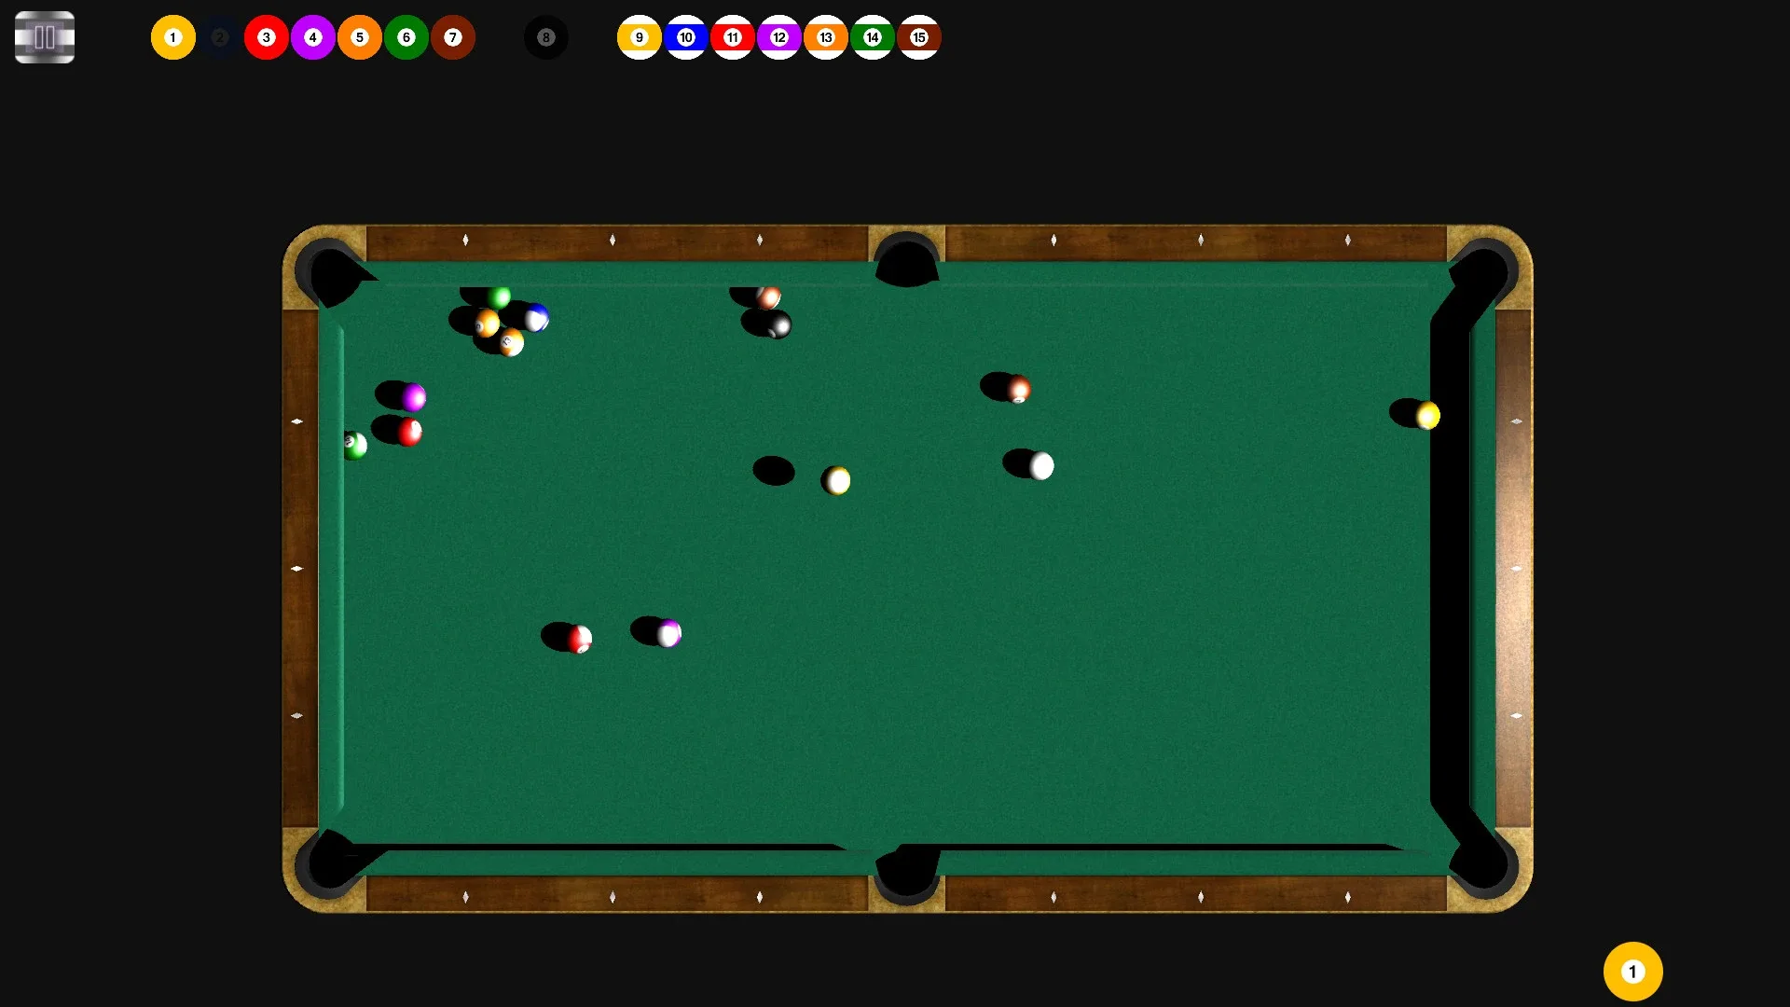The width and height of the screenshot is (1790, 1007).
Task: Select the yellow 1 ball indicator
Action: pos(172,37)
